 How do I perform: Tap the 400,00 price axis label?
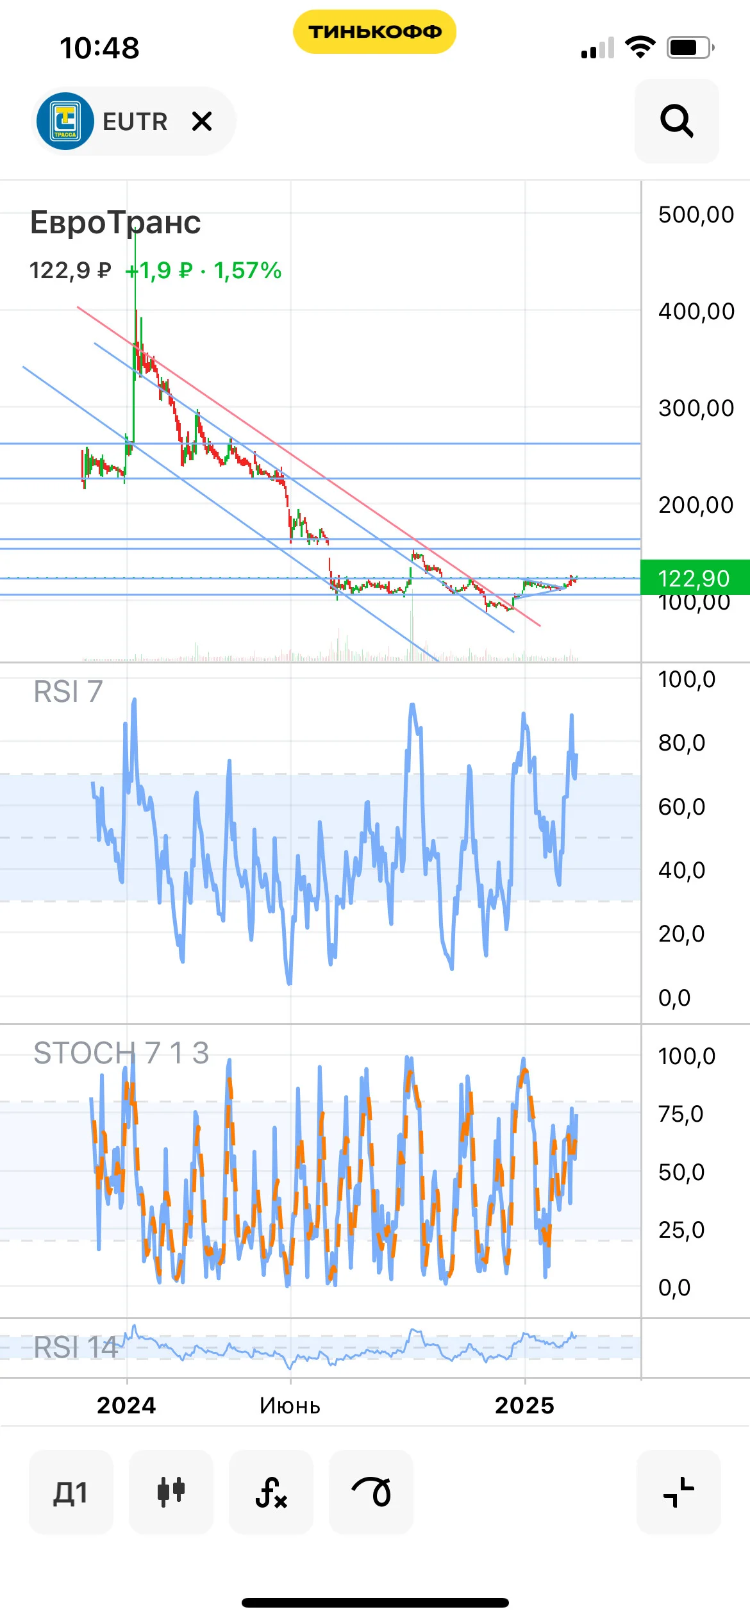coord(696,312)
